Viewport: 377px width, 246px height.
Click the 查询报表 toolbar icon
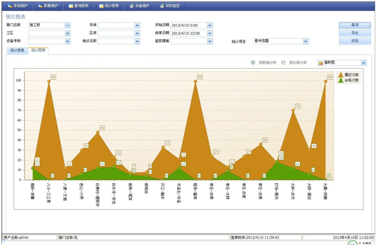(71, 6)
